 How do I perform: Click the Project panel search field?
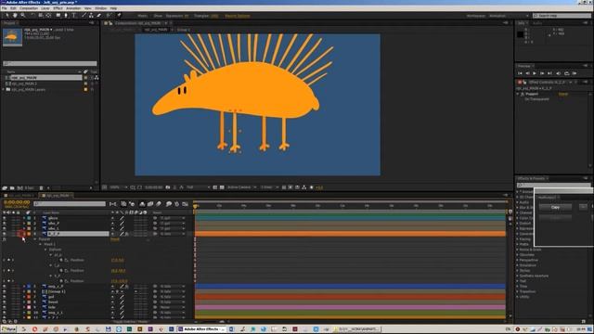click(x=49, y=64)
